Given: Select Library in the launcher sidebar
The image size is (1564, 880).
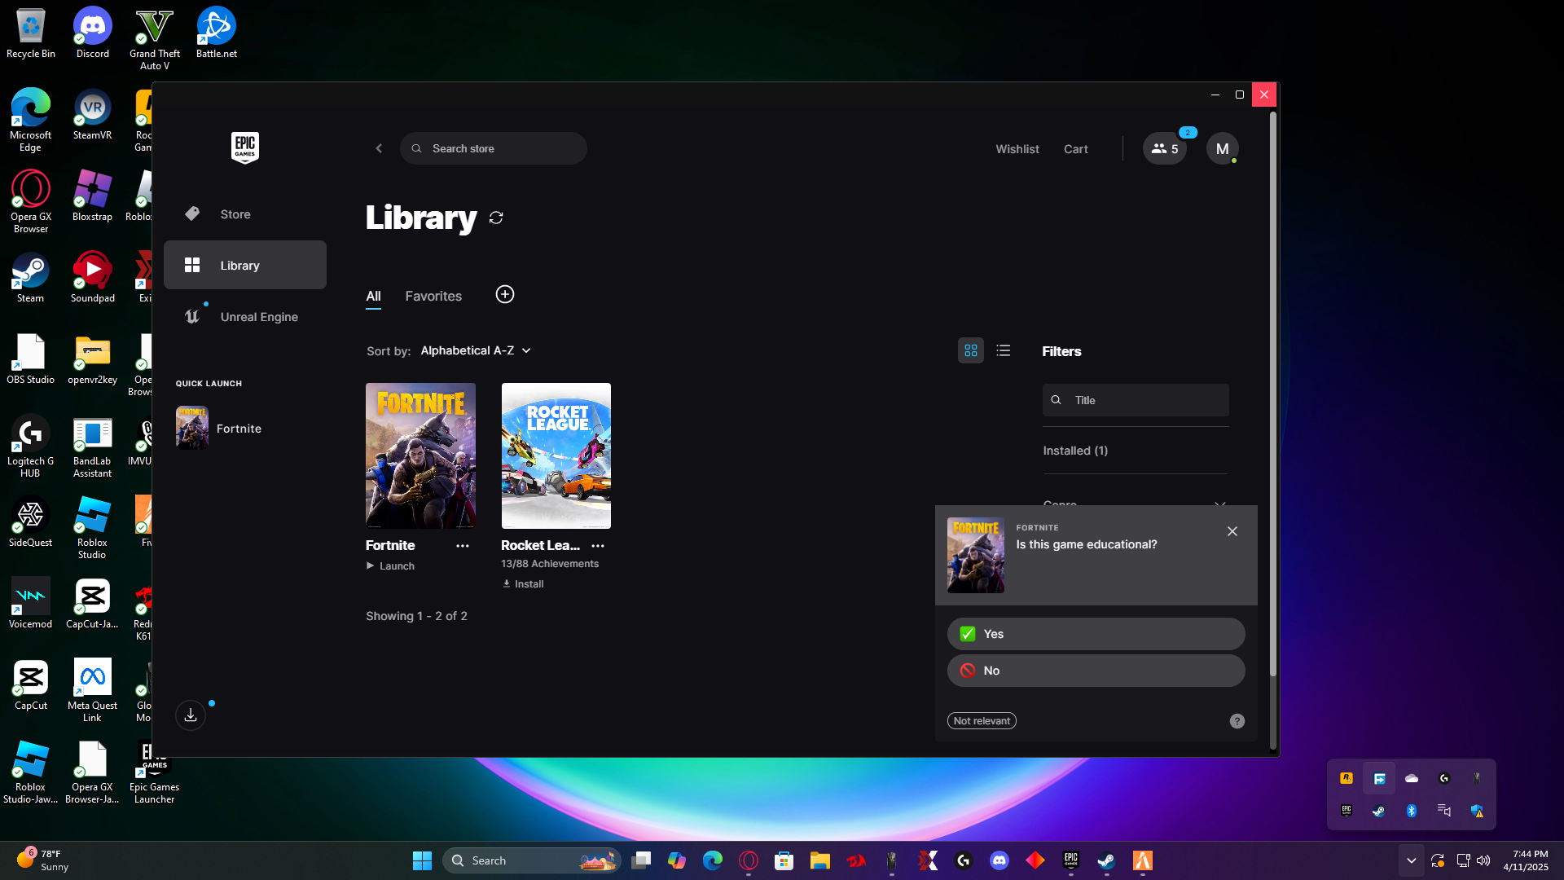Looking at the screenshot, I should (x=245, y=265).
